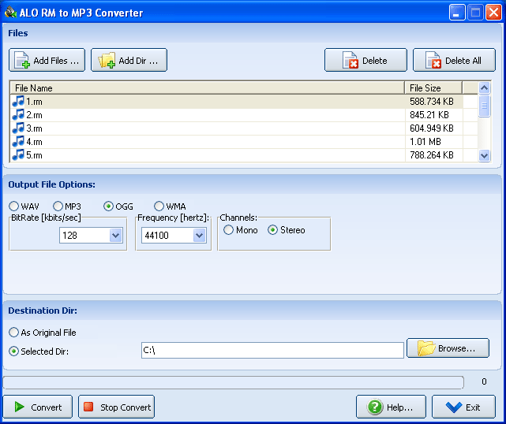The image size is (506, 424).
Task: Choose MP3 as output format
Action: click(x=58, y=206)
